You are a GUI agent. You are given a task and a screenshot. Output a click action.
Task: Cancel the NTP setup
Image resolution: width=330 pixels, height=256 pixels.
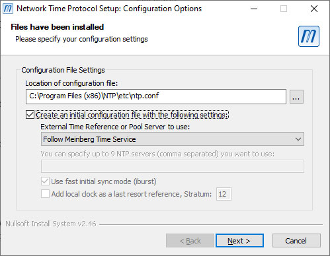(296, 241)
